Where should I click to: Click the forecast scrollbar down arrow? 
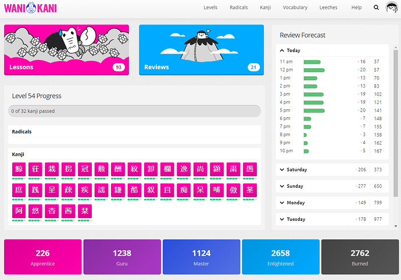(396, 226)
